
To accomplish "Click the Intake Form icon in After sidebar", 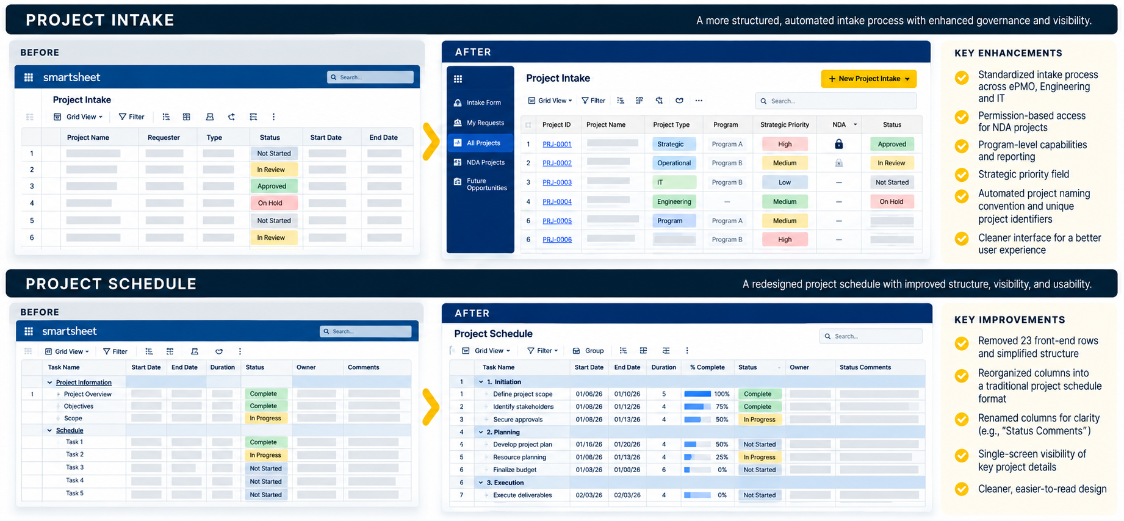I will (x=458, y=102).
